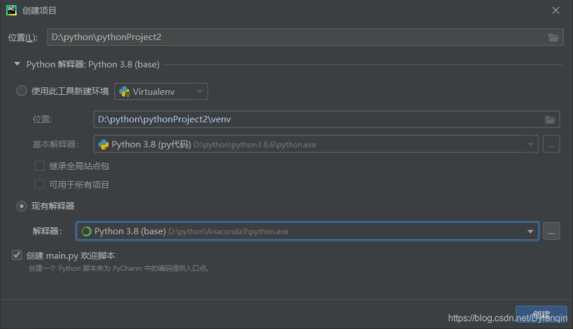The image size is (573, 329).
Task: Browse for venv location folder icon
Action: click(x=550, y=119)
